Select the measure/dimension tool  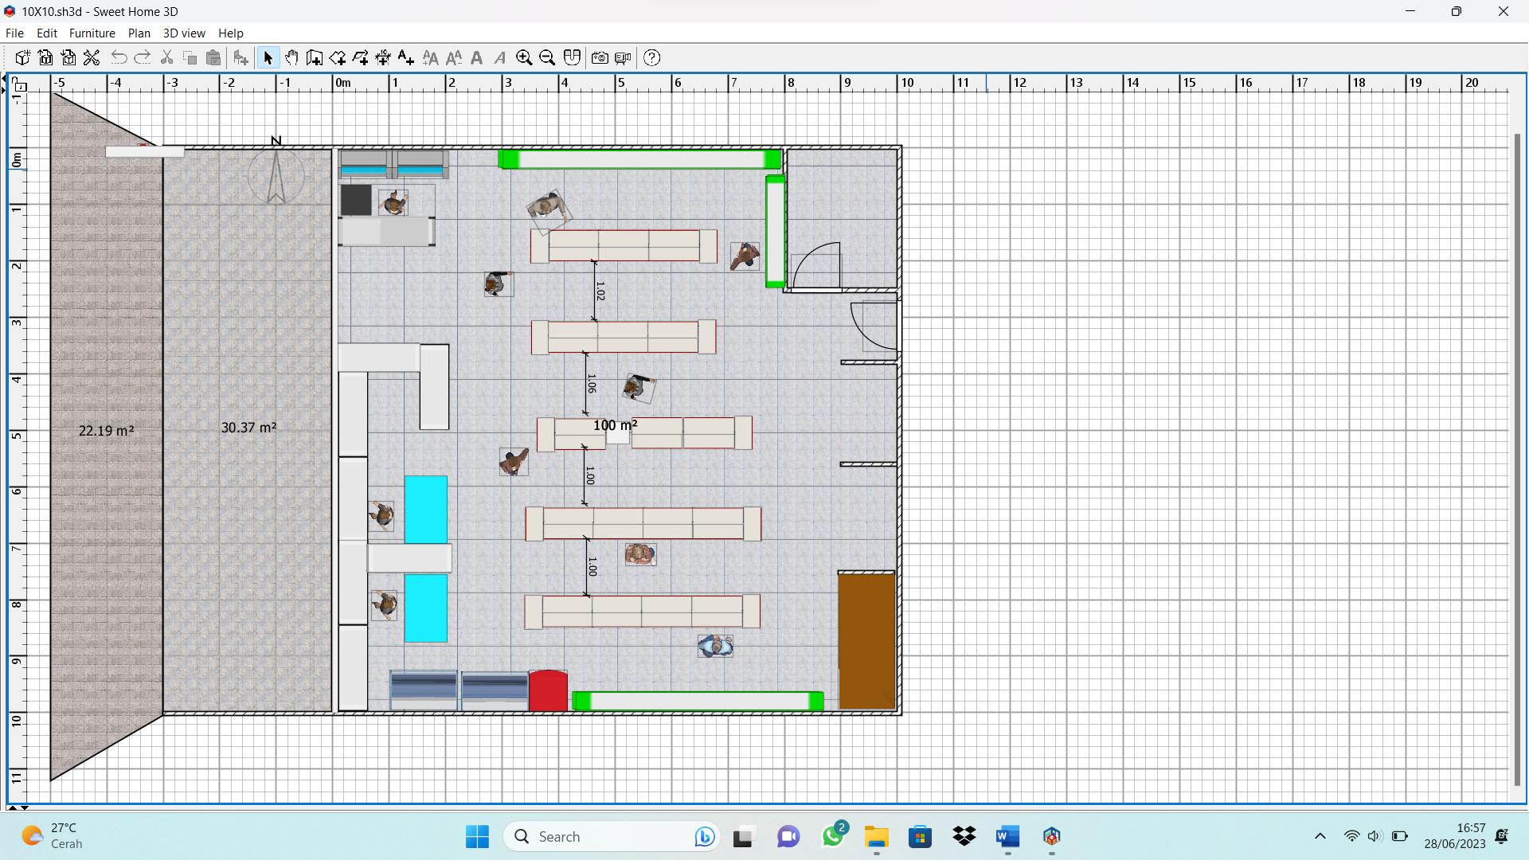click(383, 58)
